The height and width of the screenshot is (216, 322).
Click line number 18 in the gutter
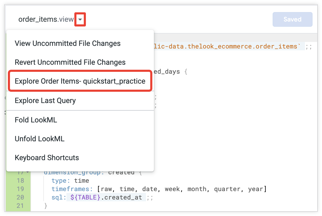[x=20, y=181]
